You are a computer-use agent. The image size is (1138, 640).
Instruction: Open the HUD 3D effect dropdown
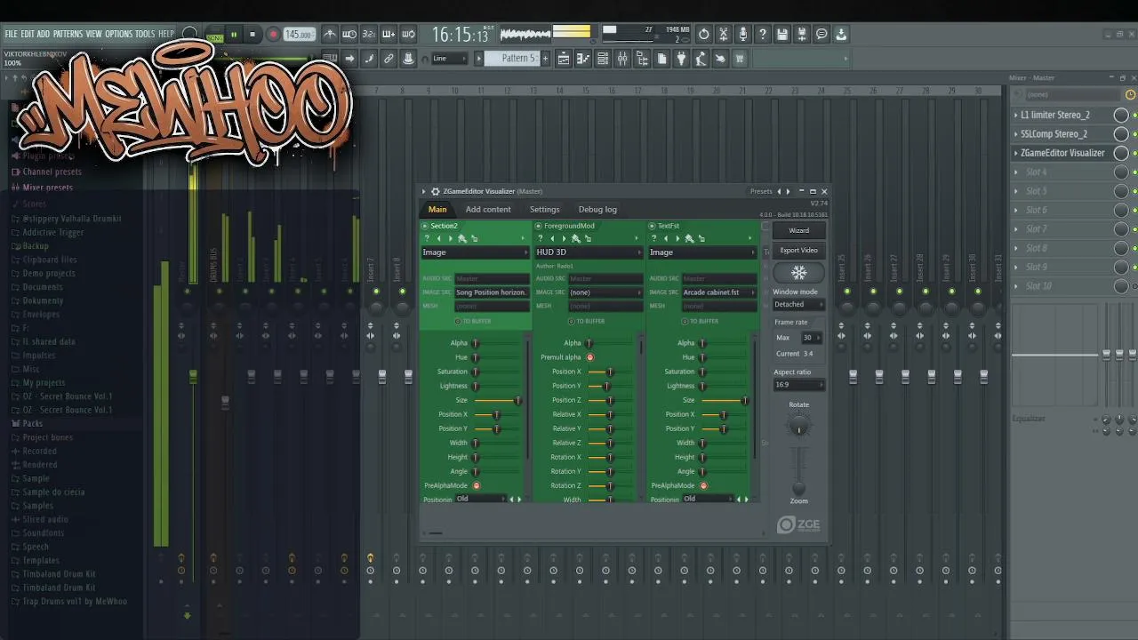589,252
